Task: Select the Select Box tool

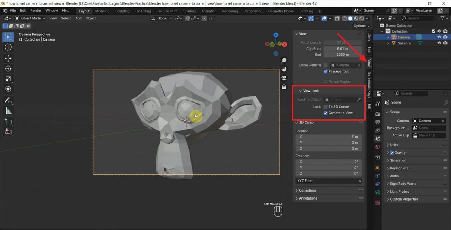Action: pyautogui.click(x=8, y=37)
